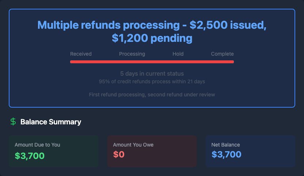Screen dimensions: 304x176
Task: Click the red refund progress bar
Action: [152, 62]
